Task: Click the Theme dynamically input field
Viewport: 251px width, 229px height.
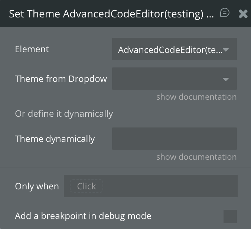Action: pos(174,139)
